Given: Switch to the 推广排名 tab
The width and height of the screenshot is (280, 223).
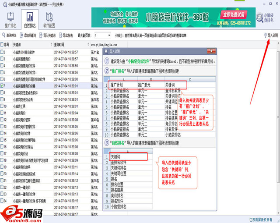Looking at the screenshot, I should point(10,20).
